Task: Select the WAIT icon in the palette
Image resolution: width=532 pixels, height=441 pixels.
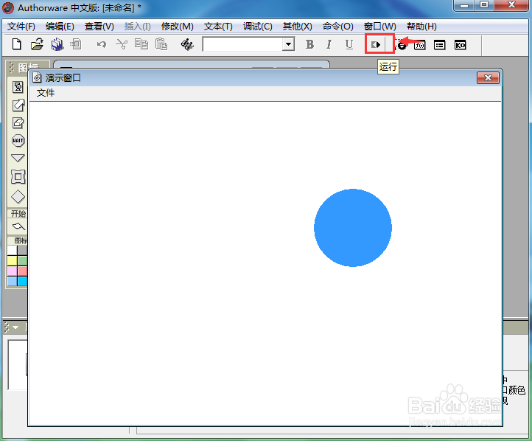Action: 18,141
